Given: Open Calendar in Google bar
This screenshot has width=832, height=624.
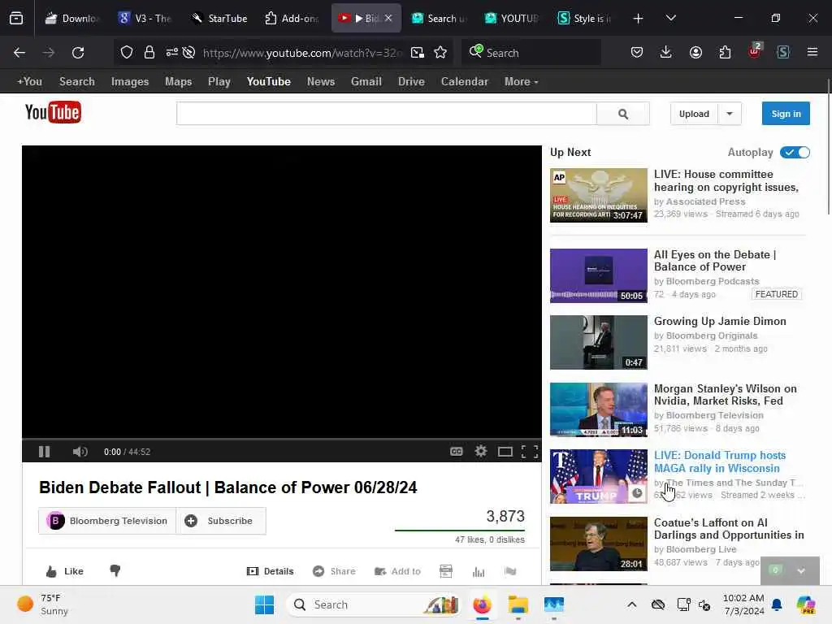Looking at the screenshot, I should click(464, 82).
